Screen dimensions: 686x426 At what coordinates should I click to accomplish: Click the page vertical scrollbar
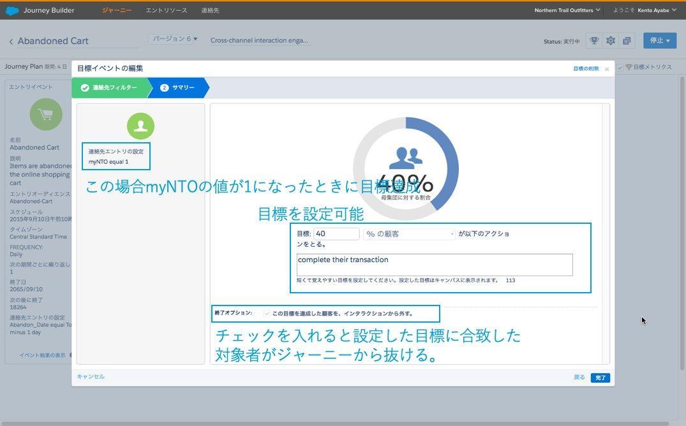[x=682, y=223]
